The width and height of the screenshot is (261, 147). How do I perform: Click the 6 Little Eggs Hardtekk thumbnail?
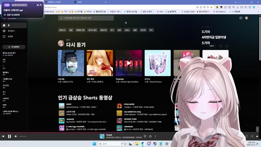coord(62,128)
